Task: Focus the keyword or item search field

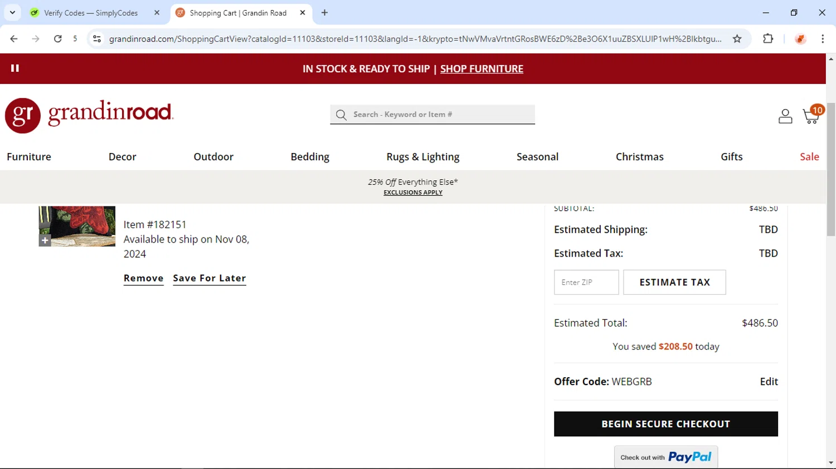Action: 432,115
